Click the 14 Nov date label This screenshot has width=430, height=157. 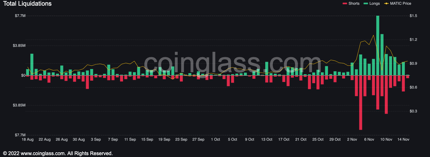tap(403, 139)
